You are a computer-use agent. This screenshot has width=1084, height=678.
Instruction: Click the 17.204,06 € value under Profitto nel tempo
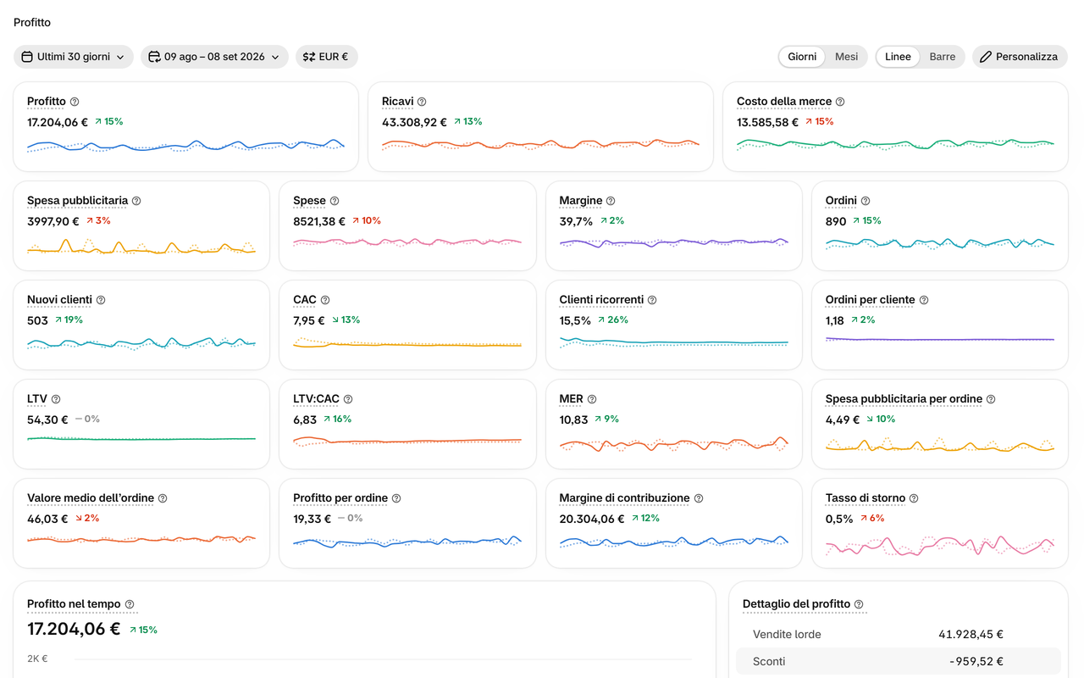74,629
